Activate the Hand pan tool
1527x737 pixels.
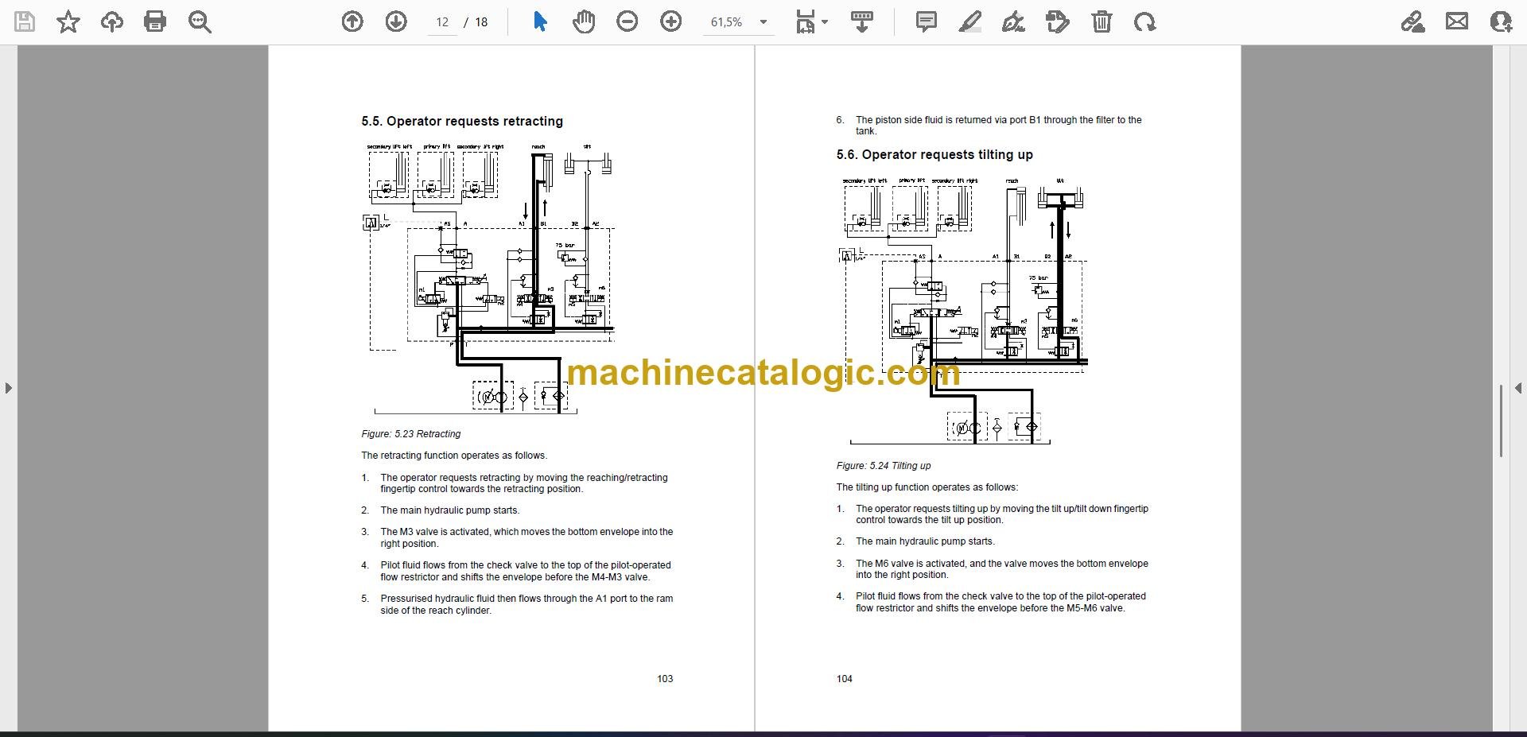(584, 21)
